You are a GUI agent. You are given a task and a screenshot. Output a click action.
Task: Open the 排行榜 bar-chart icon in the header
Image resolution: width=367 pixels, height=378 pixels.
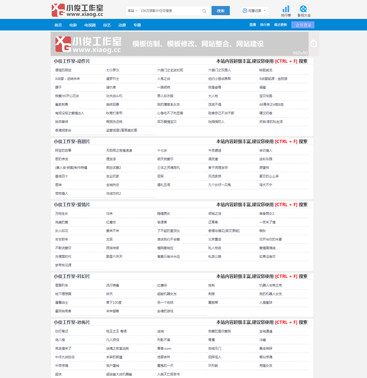click(x=286, y=11)
